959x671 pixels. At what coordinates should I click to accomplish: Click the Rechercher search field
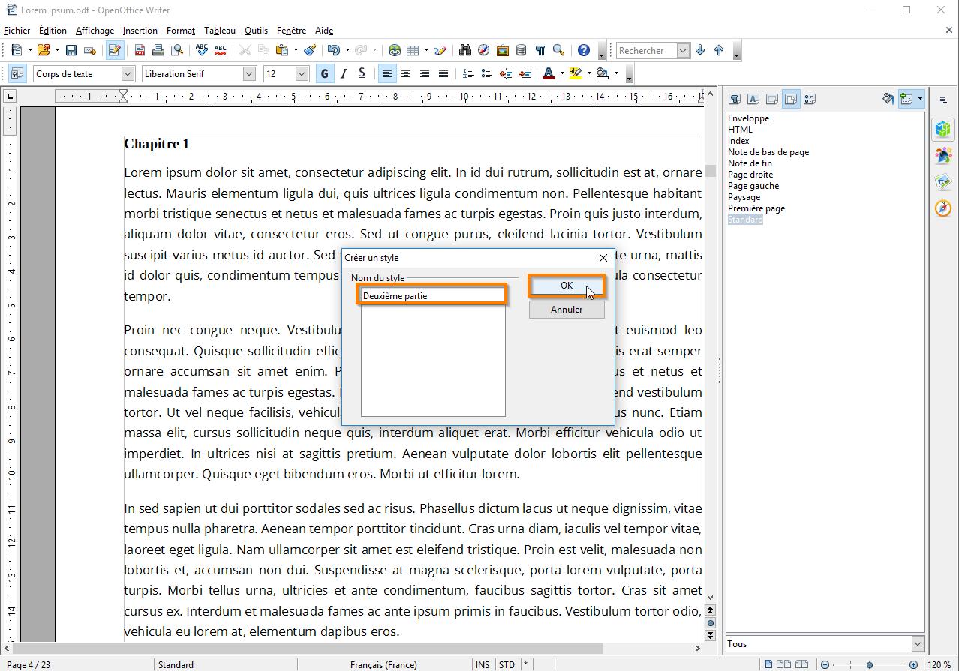tap(646, 50)
